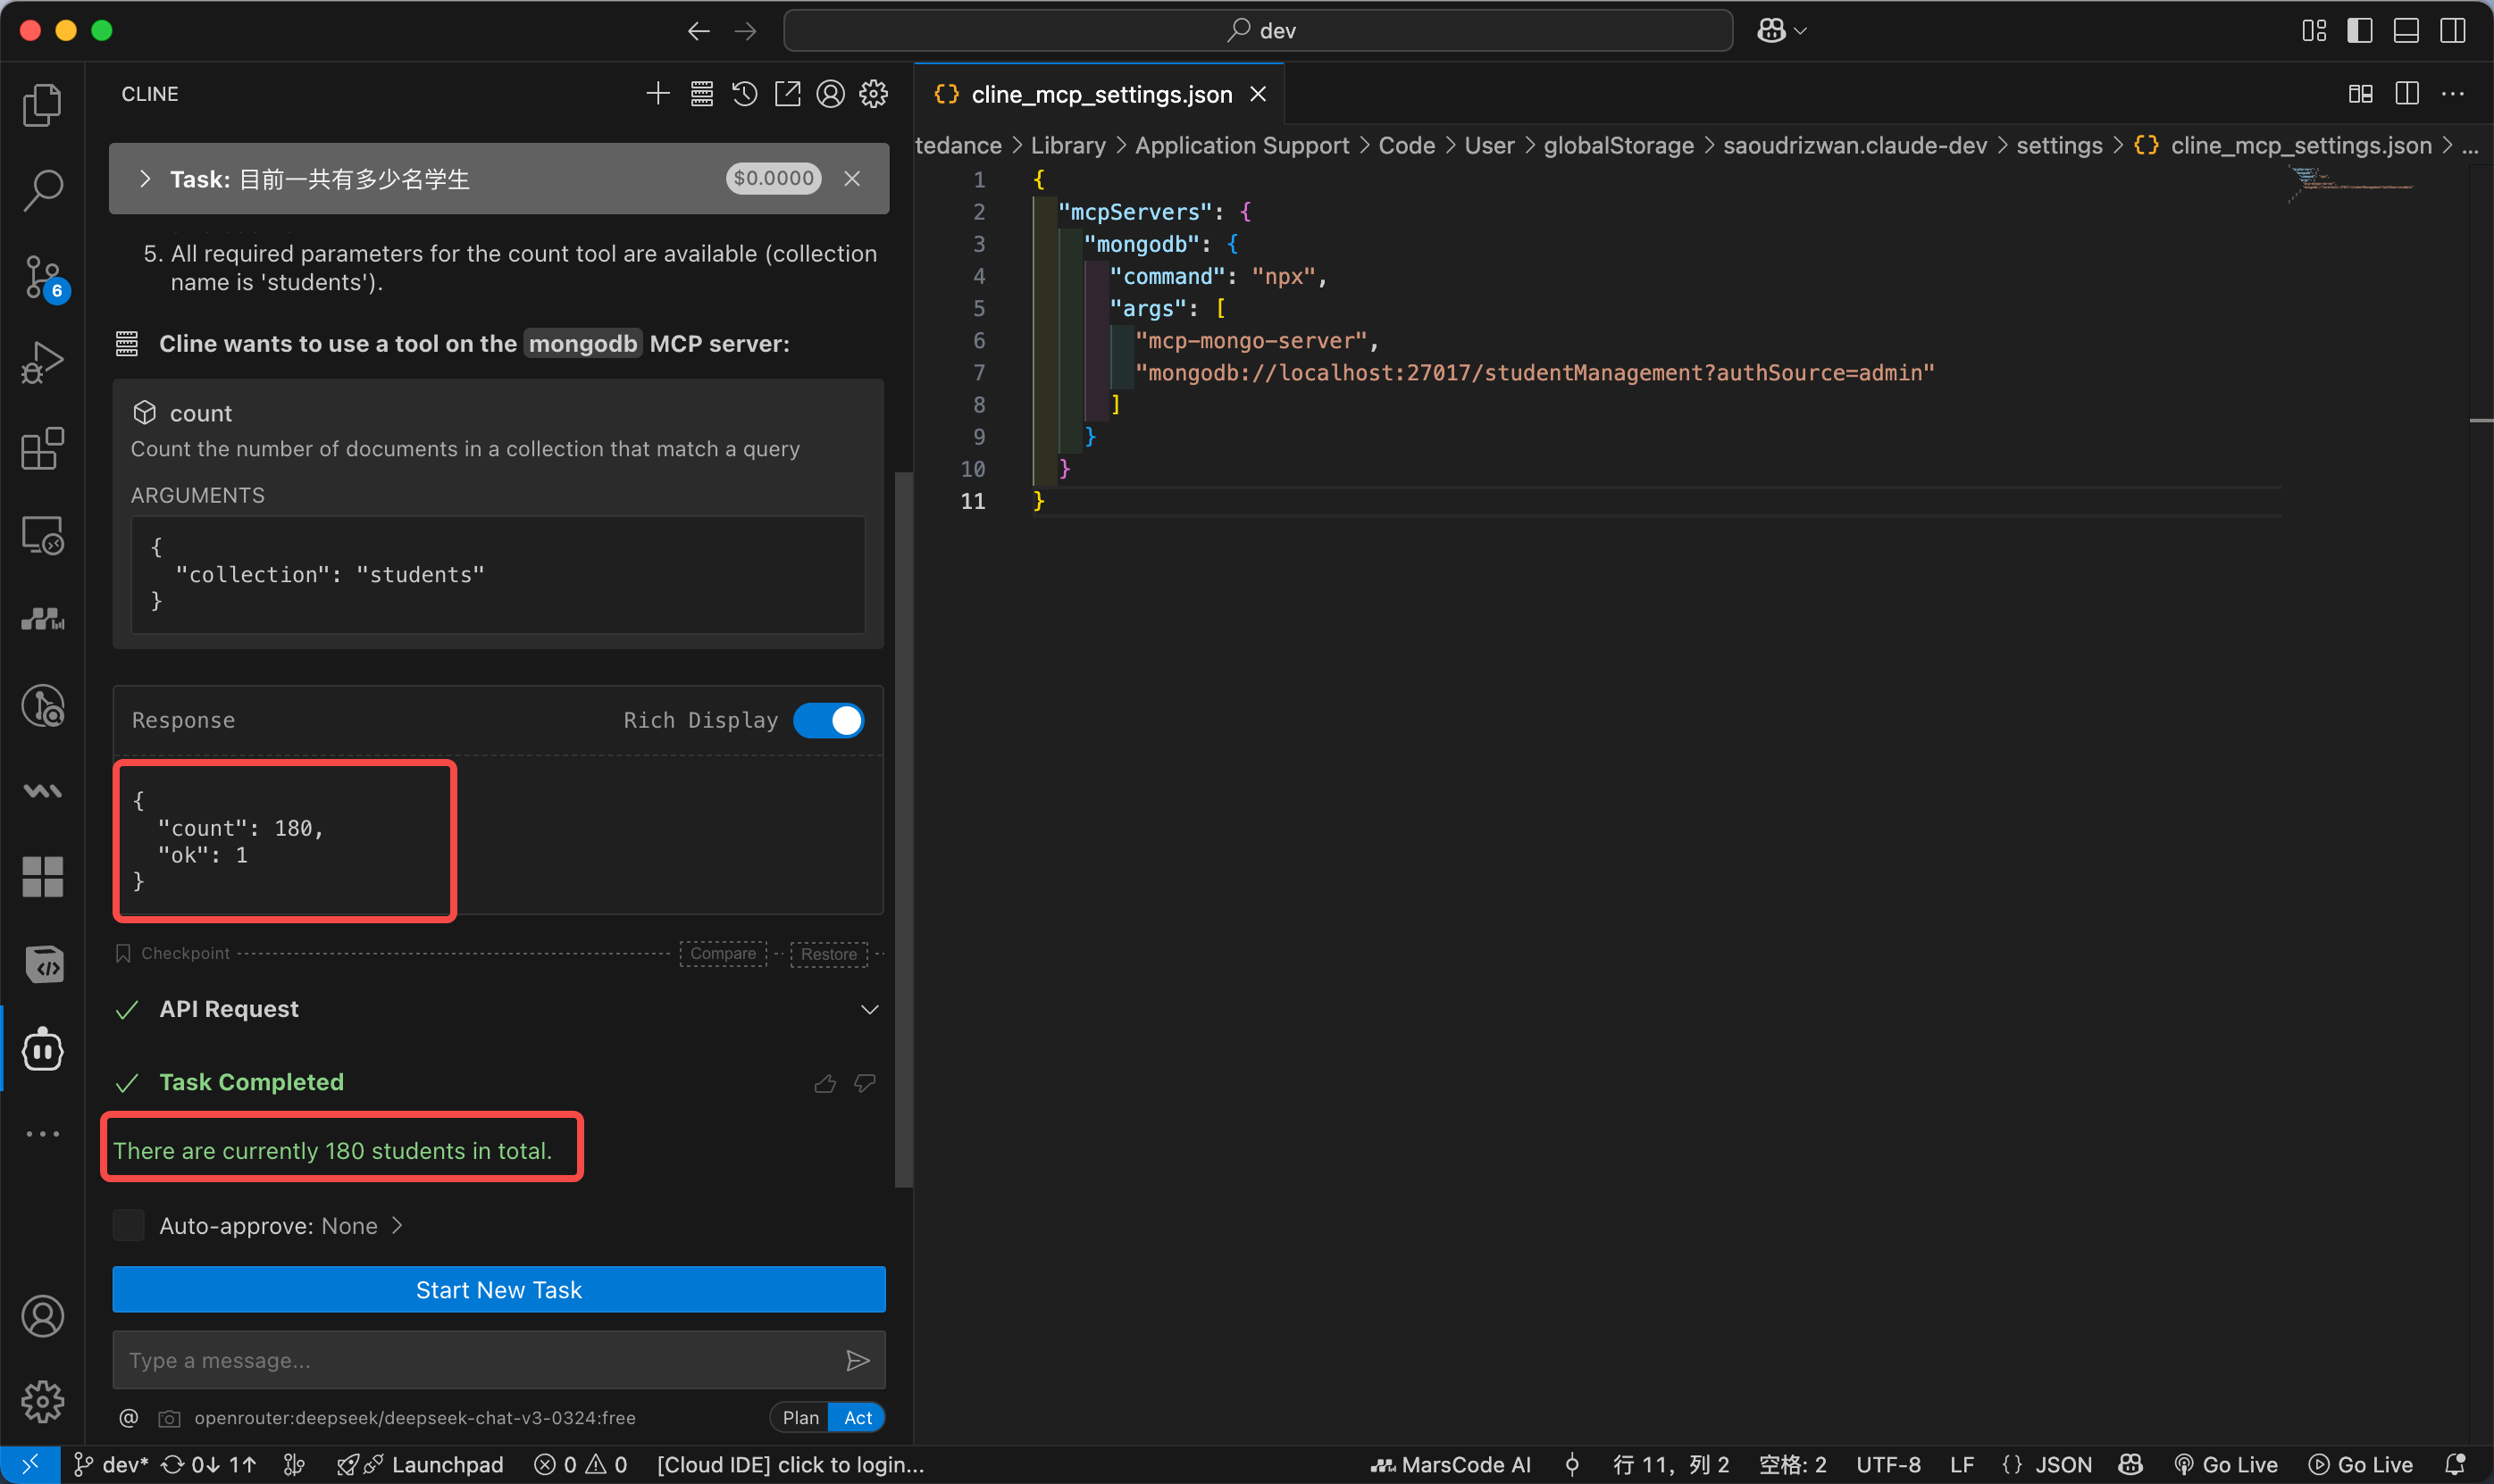Open Cline in editor popout icon

[x=787, y=94]
